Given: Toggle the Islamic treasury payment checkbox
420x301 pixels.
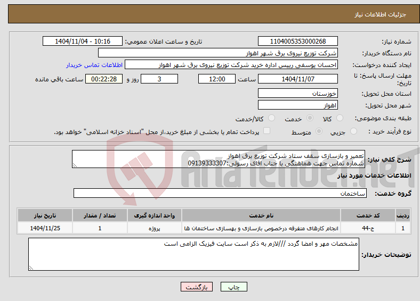Looking at the screenshot, I should (266, 130).
